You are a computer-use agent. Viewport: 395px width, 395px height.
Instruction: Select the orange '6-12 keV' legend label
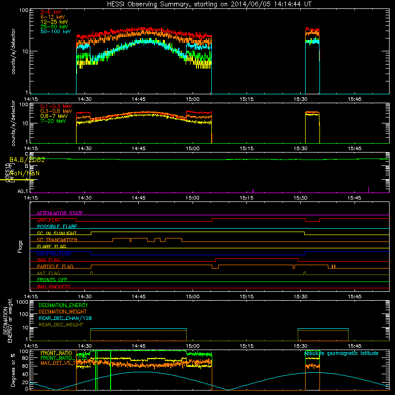pos(52,17)
